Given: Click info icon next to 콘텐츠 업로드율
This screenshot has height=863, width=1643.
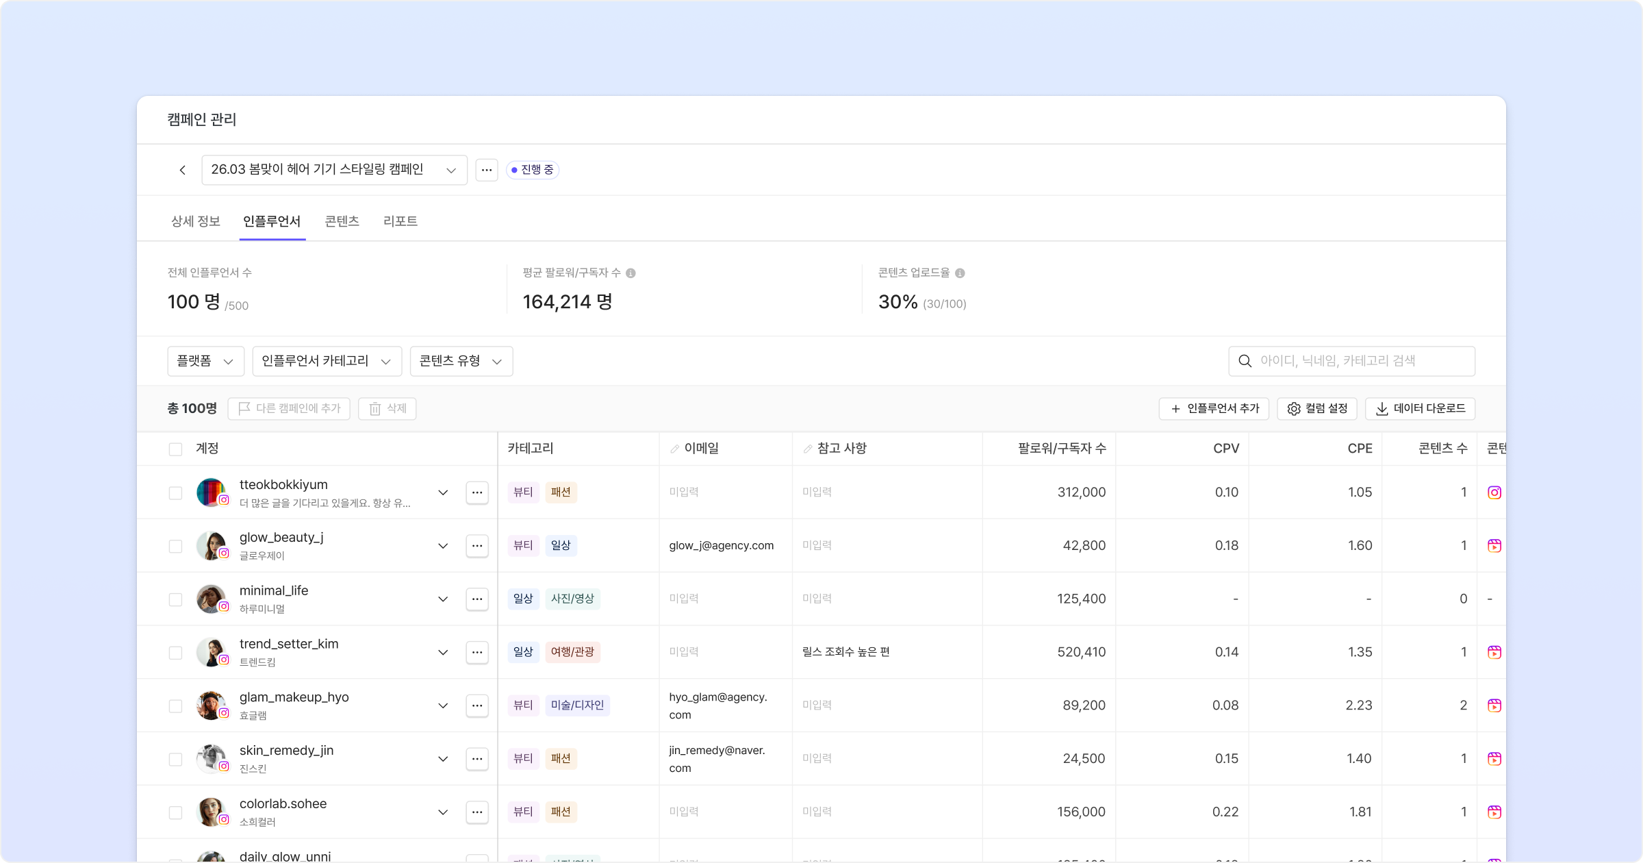Looking at the screenshot, I should click(x=960, y=273).
